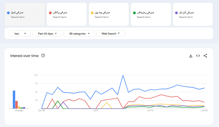The height and width of the screenshot is (127, 219).
Task: Download the Interest over time data
Action: pyautogui.click(x=191, y=56)
